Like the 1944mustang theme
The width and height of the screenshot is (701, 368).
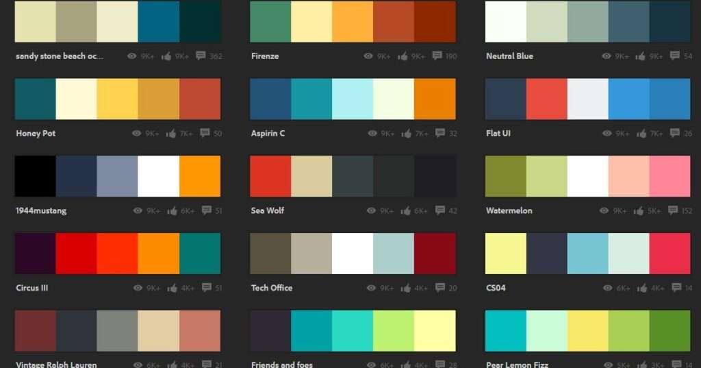(173, 211)
